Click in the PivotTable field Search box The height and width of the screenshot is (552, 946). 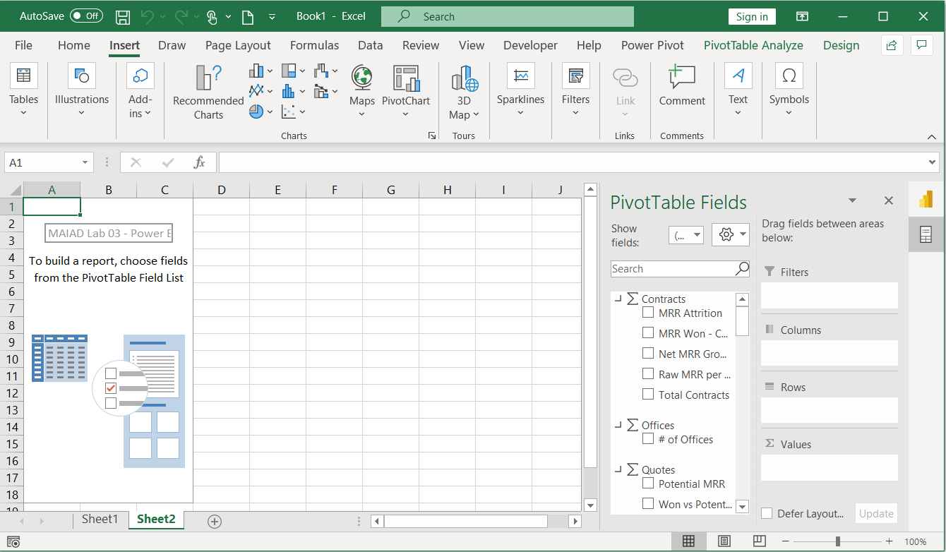point(680,269)
